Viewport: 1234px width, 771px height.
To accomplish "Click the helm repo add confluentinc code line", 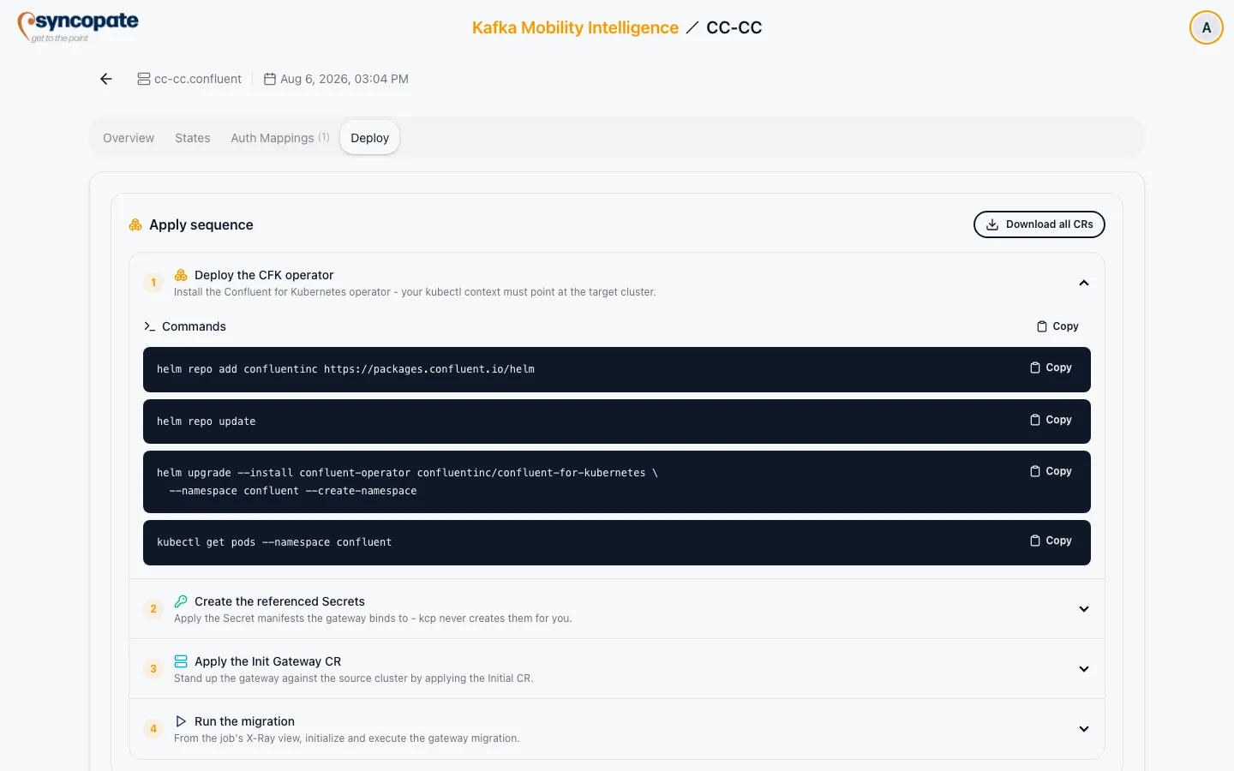I will [345, 369].
